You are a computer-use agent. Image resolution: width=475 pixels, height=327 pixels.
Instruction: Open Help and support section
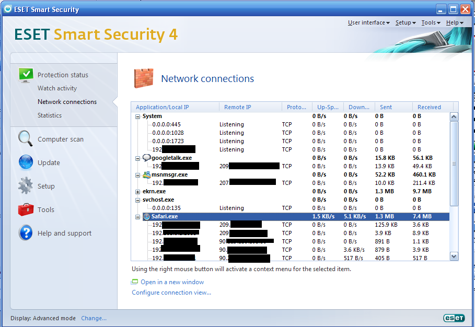(64, 233)
